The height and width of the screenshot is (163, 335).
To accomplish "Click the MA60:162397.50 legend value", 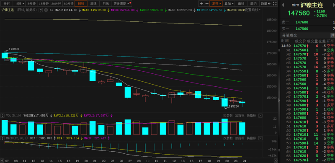I will pyautogui.click(x=180, y=10).
